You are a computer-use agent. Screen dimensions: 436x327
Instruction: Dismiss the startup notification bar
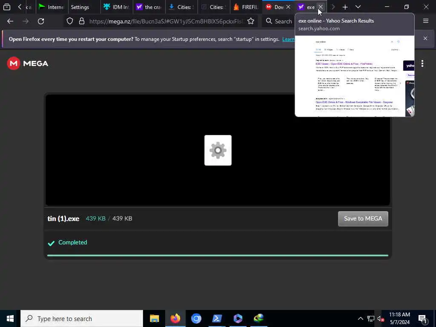(425, 38)
